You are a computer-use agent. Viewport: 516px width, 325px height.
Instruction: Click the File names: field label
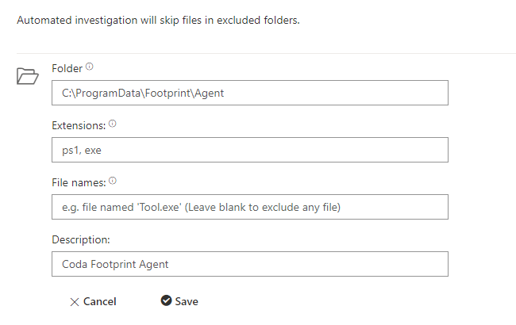pos(79,182)
